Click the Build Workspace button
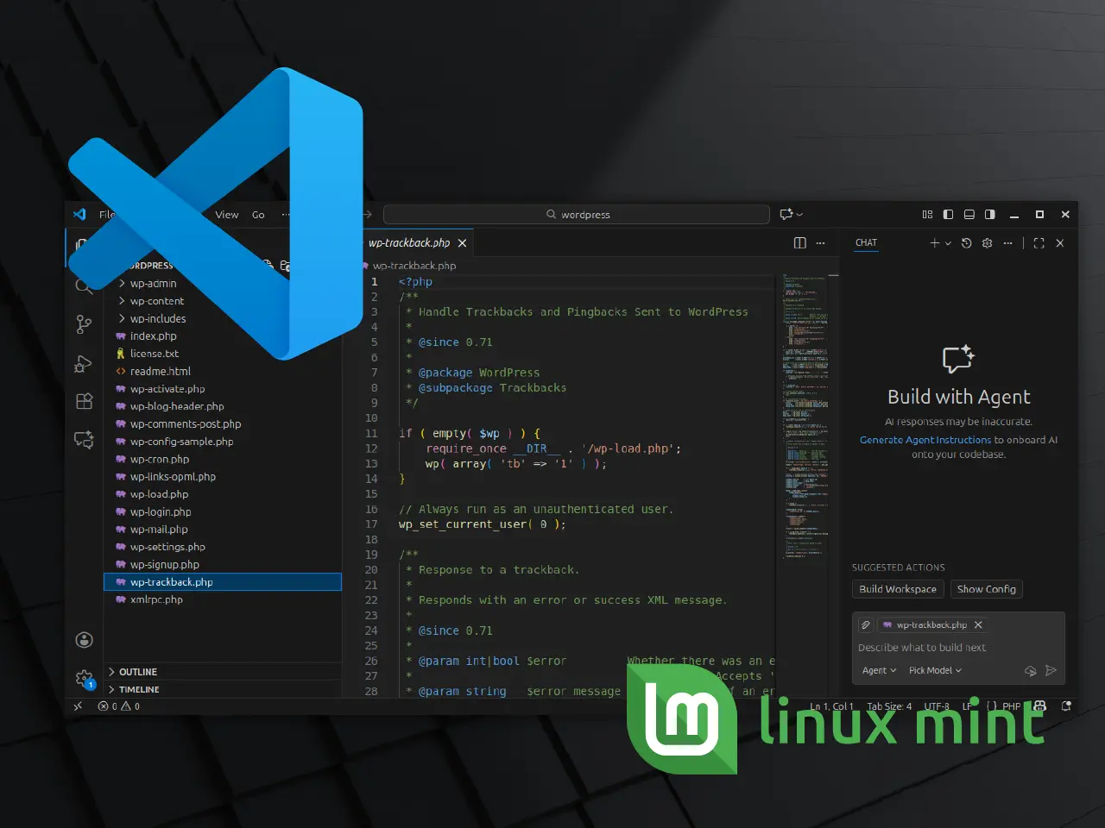This screenshot has height=828, width=1105. [897, 589]
